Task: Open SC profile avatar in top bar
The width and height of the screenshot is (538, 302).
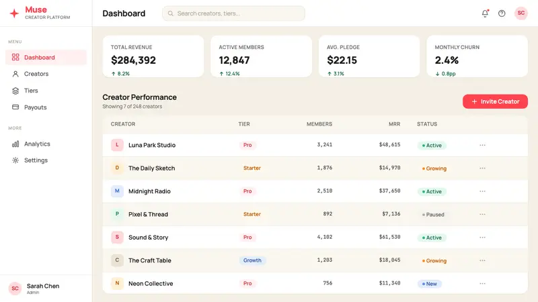Action: pos(521,13)
